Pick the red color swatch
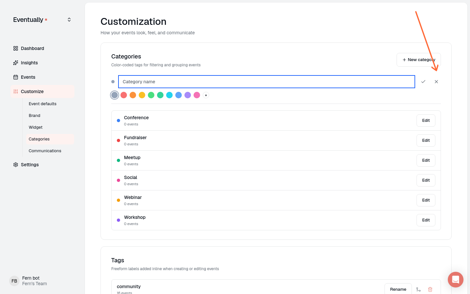Image resolution: width=470 pixels, height=294 pixels. (124, 95)
